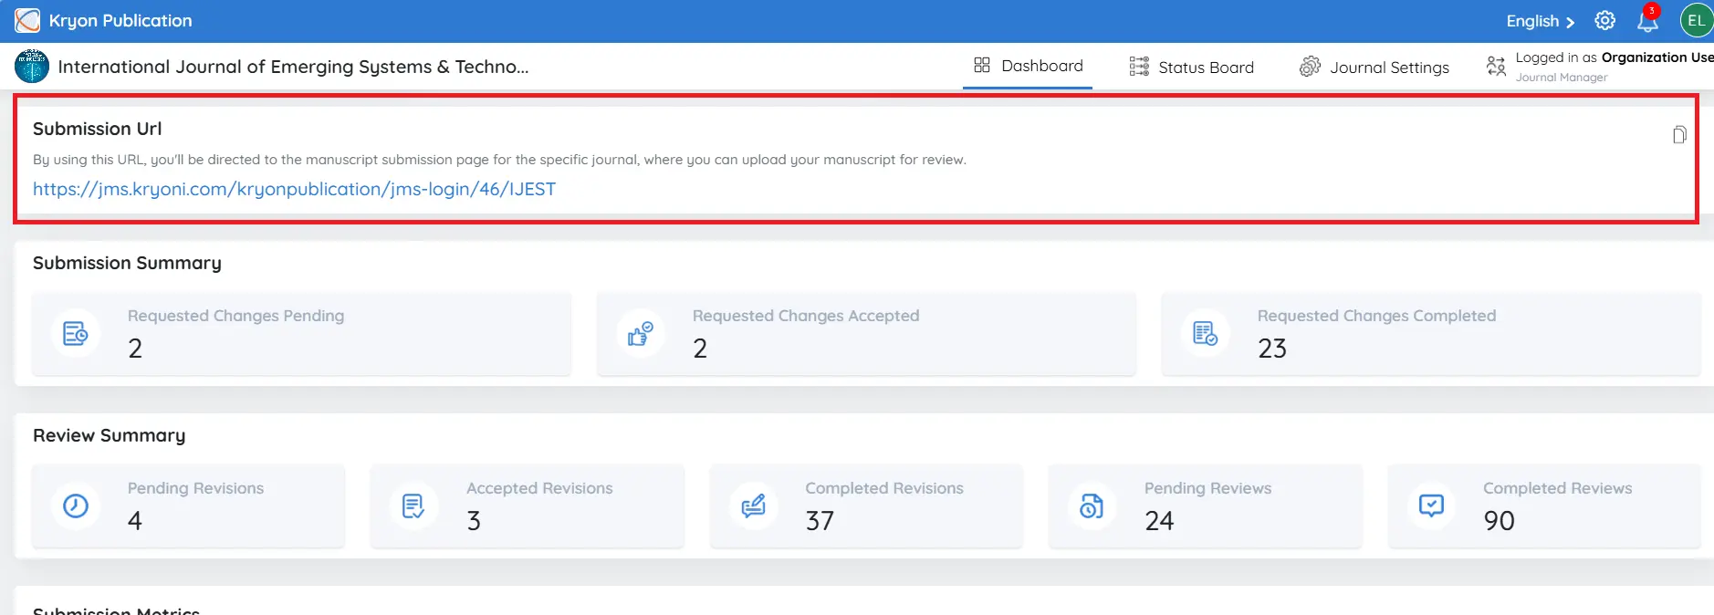
Task: Click the Completed Revisions edit icon
Action: 753,506
